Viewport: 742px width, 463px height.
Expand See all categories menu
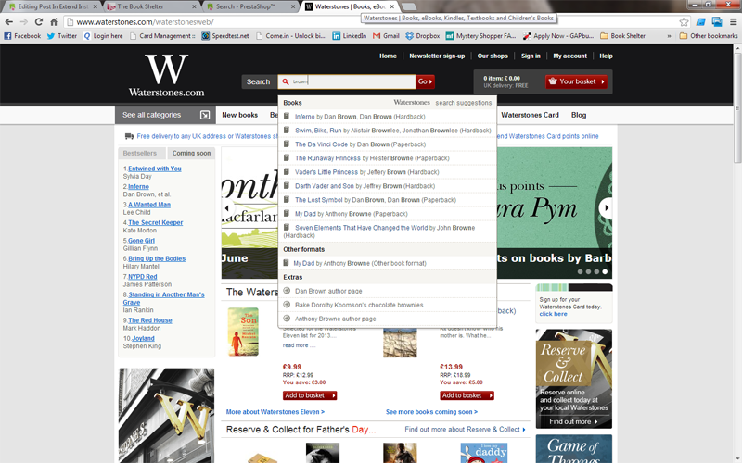166,115
